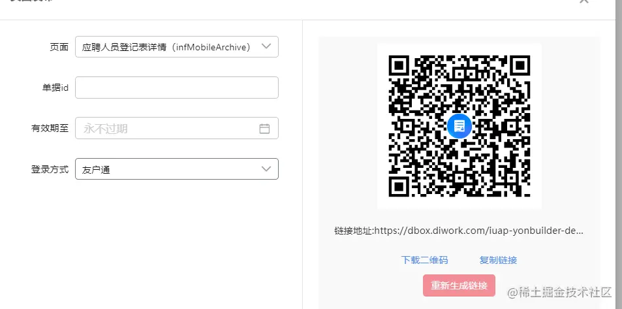Click the 单据id input field

click(x=176, y=88)
